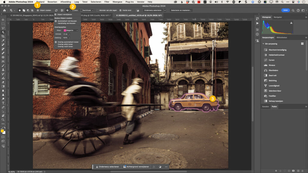Click the show all objects icon
Viewport: 308px width, 173px height.
(62, 11)
